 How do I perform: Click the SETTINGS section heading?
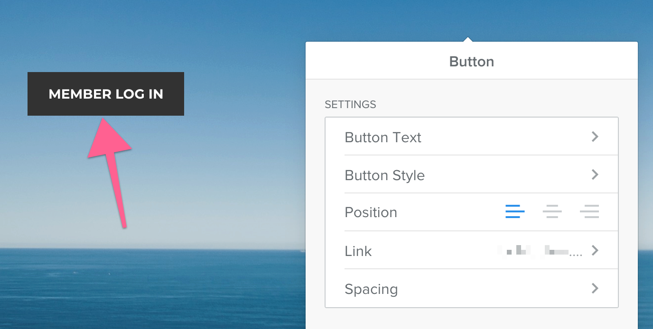(x=350, y=104)
